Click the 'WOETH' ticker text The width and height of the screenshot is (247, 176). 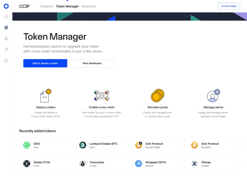pos(149,166)
